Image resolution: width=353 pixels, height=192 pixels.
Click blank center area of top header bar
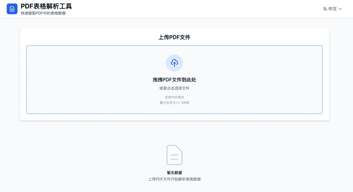pos(193,9)
